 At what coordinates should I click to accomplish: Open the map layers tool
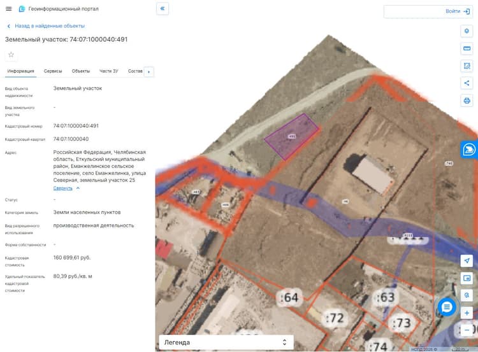(x=467, y=31)
